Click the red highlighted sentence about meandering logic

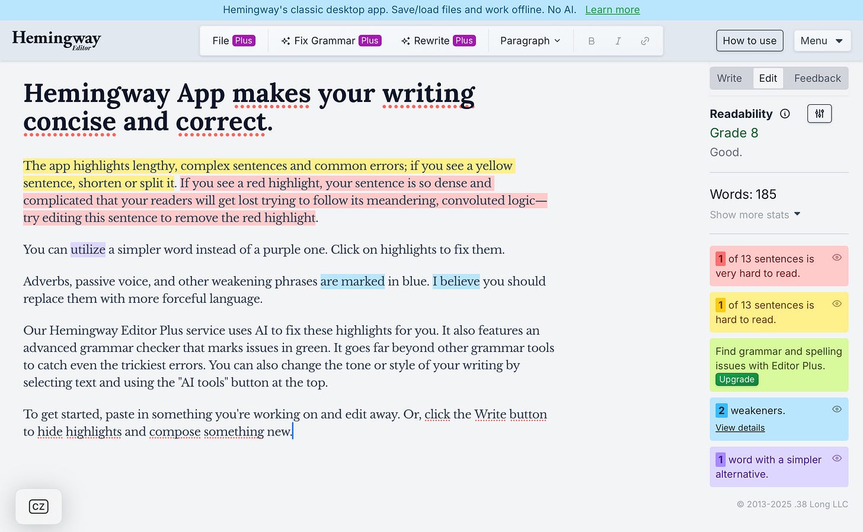[x=285, y=200]
